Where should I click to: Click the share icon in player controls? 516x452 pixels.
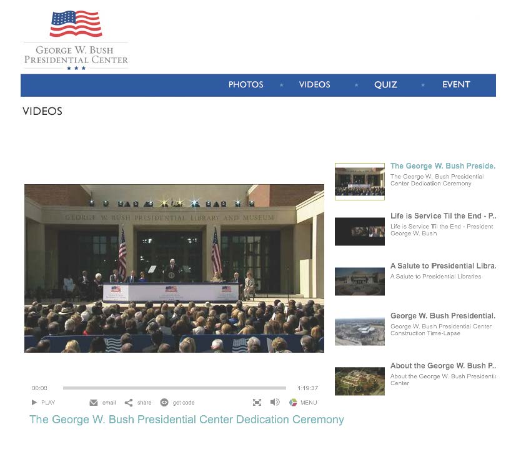129,403
